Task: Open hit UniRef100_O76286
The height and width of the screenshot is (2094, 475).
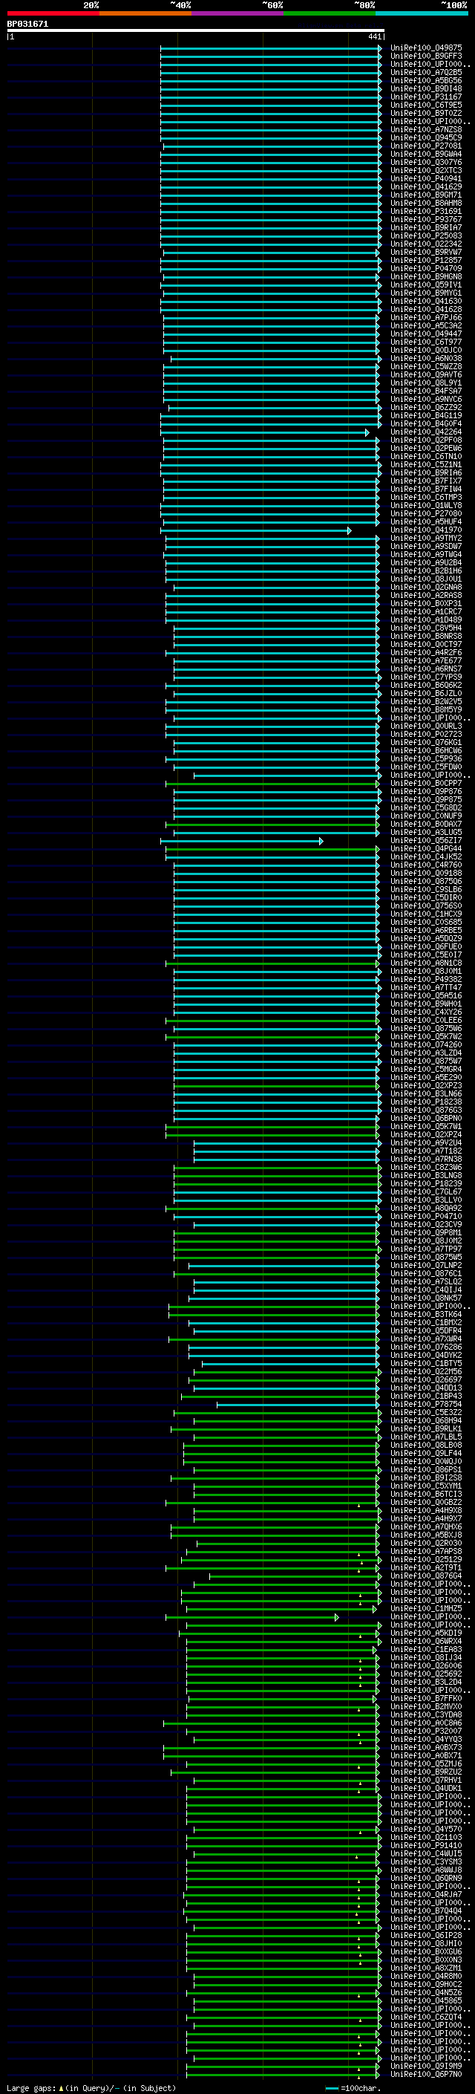Action: [x=426, y=1347]
